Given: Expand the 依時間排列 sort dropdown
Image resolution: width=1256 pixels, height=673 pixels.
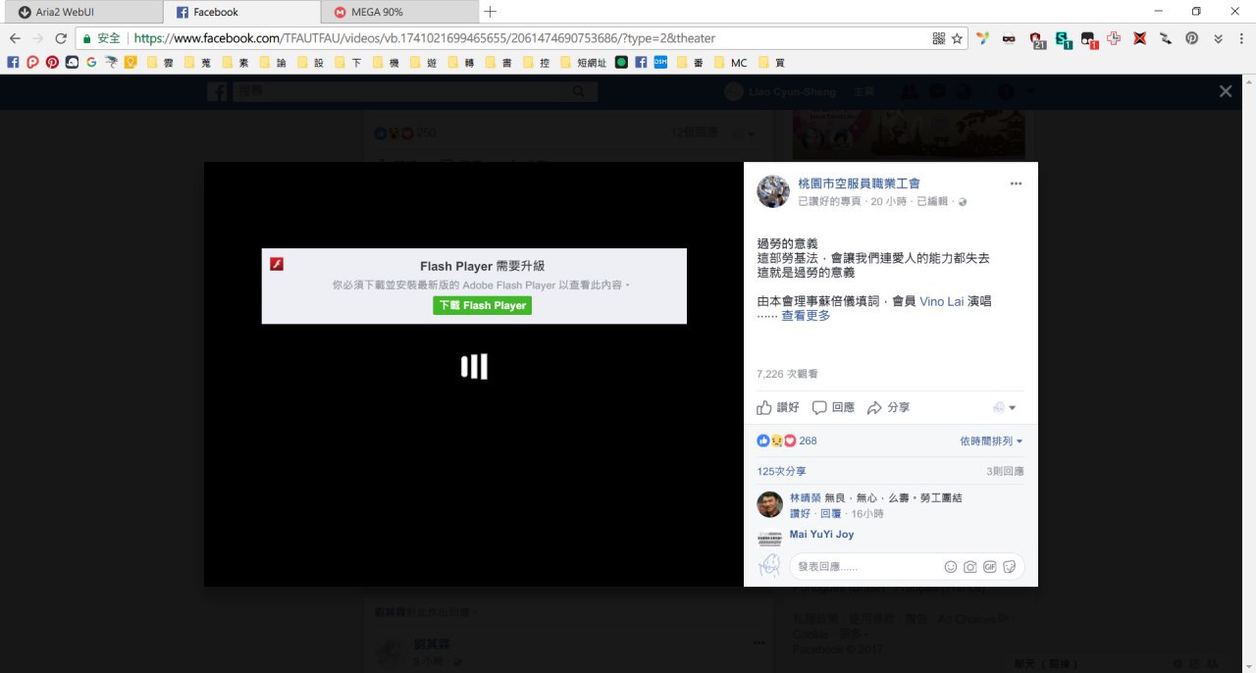Looking at the screenshot, I should pos(991,441).
